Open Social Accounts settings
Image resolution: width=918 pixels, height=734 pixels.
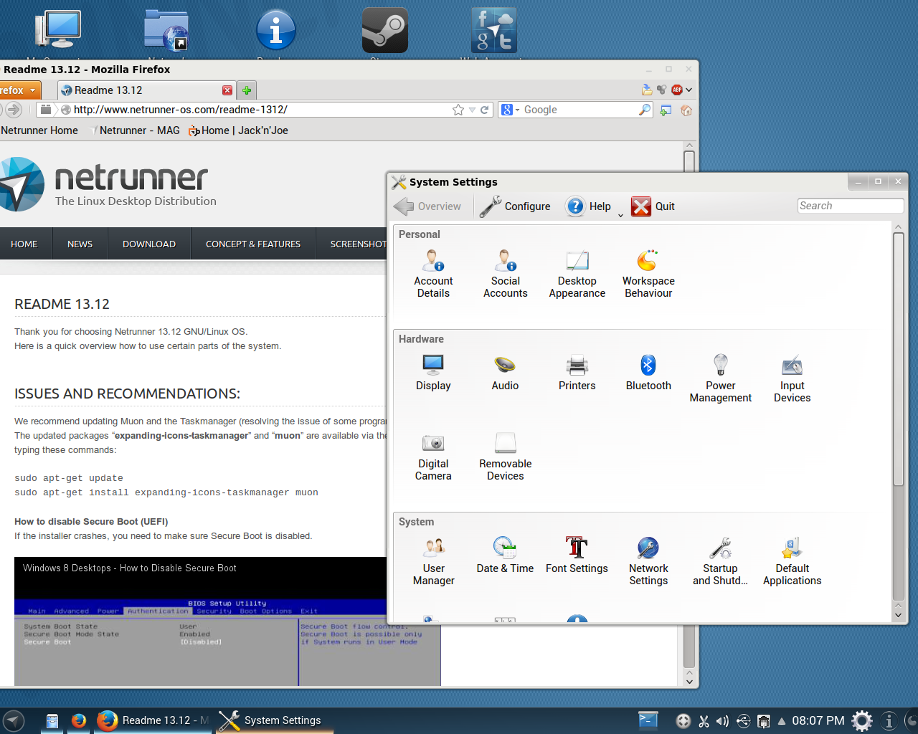505,274
